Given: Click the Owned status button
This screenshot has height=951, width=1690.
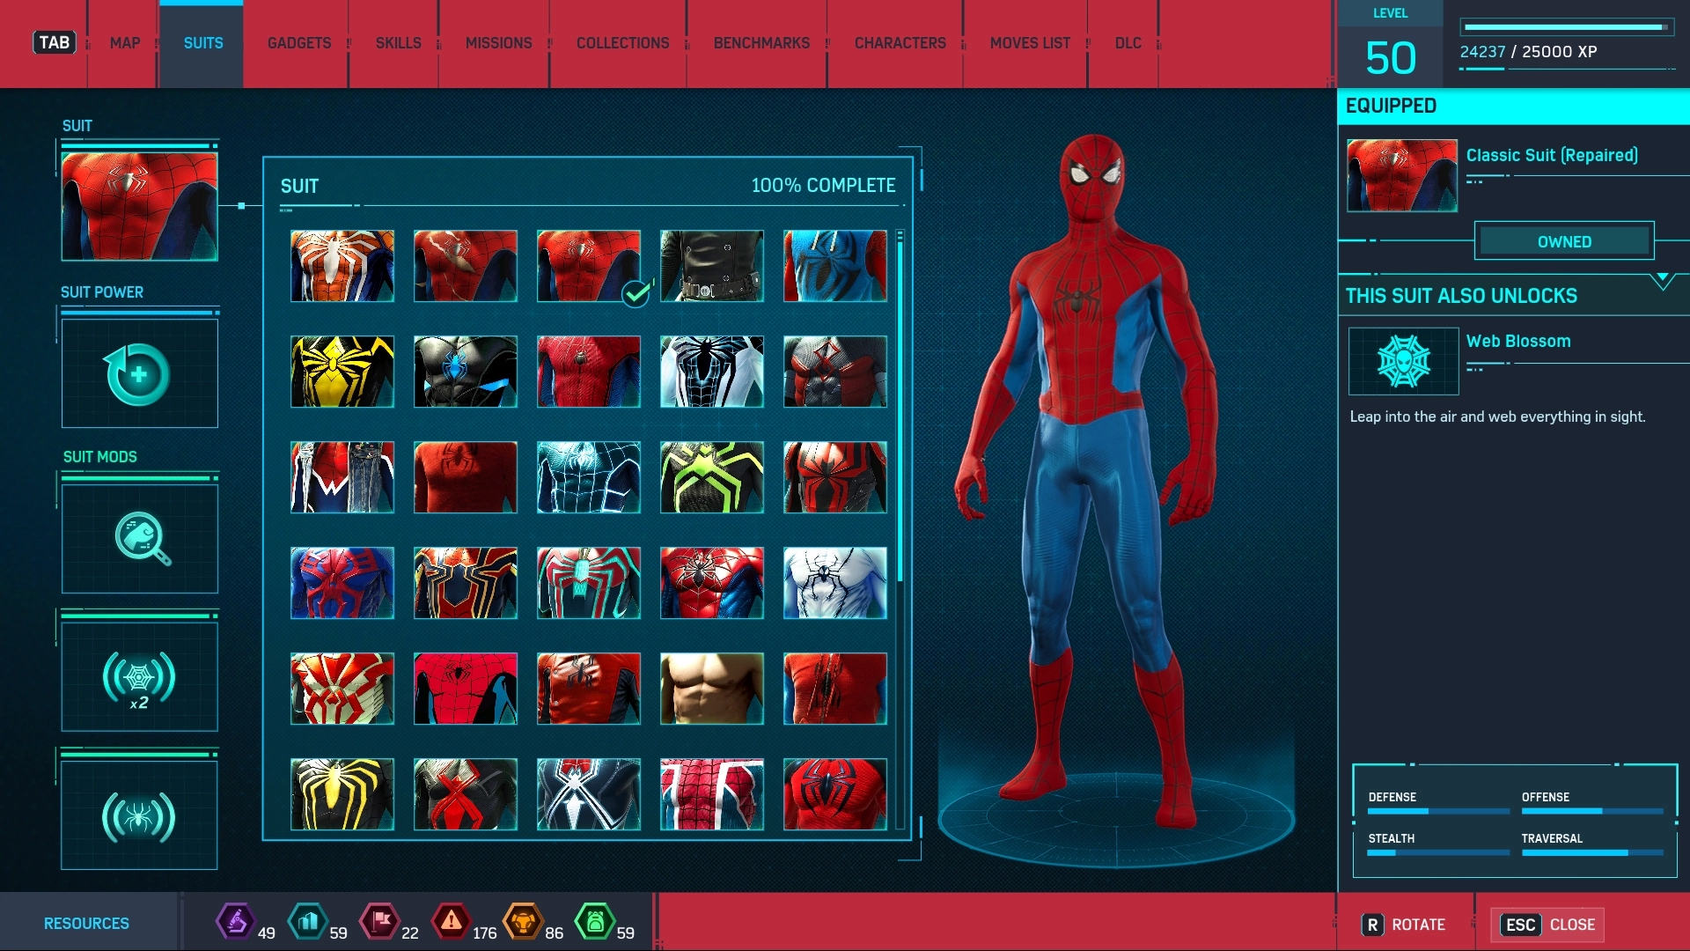Looking at the screenshot, I should 1564,241.
